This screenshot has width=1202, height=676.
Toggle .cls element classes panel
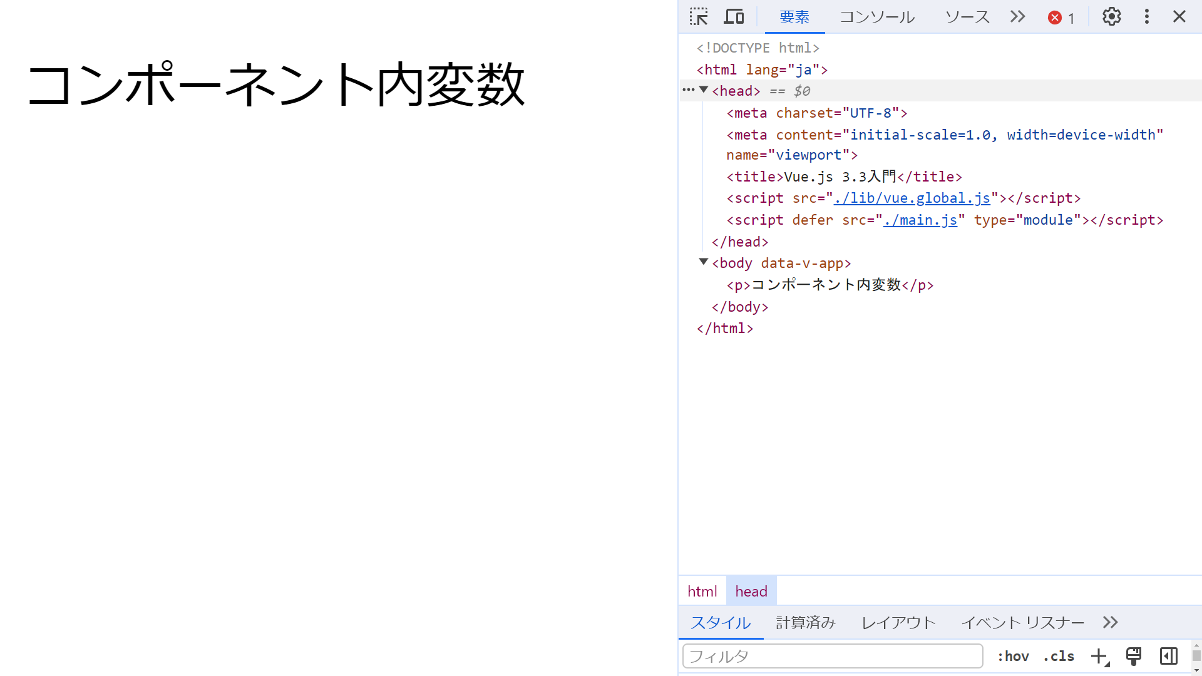pyautogui.click(x=1059, y=656)
